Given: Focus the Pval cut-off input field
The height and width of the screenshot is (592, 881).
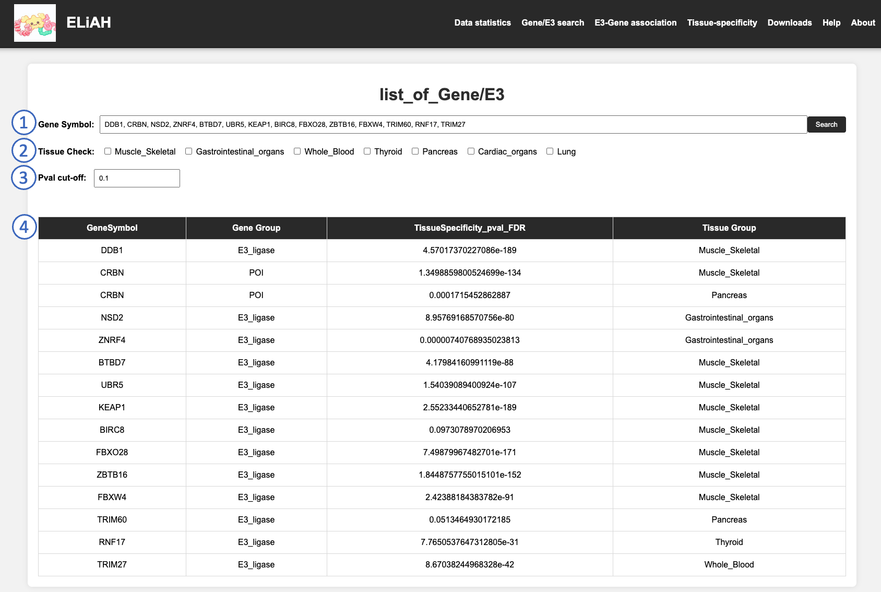Looking at the screenshot, I should pyautogui.click(x=137, y=179).
